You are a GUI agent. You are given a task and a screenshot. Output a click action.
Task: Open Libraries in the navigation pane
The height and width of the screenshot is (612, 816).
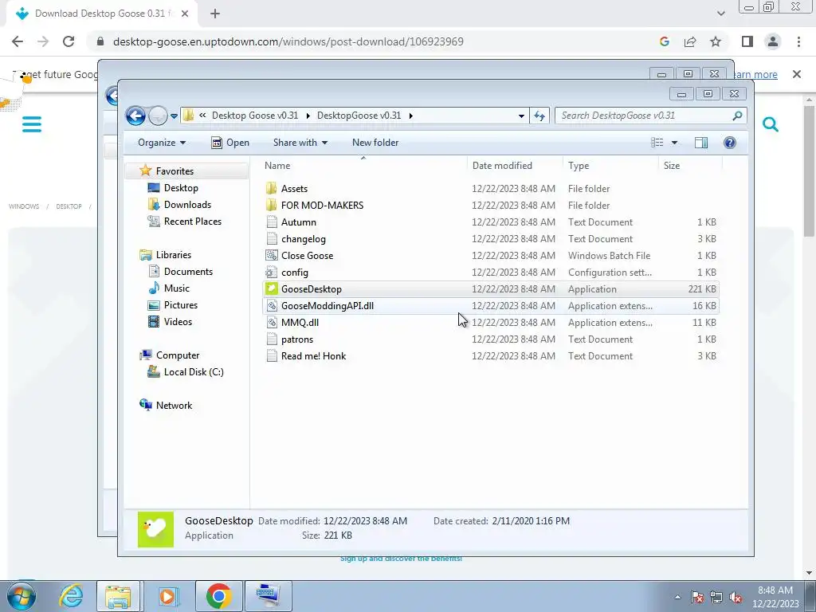pyautogui.click(x=173, y=255)
